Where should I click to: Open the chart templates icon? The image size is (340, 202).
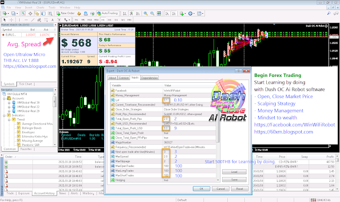pyautogui.click(x=199, y=13)
